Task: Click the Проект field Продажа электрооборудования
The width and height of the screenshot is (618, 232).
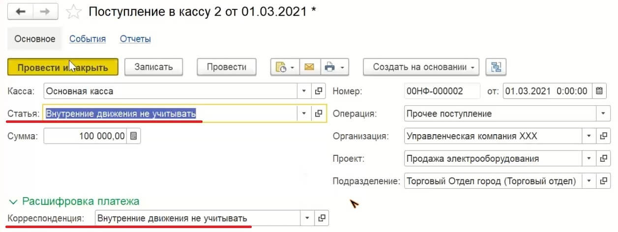Action: tap(493, 159)
